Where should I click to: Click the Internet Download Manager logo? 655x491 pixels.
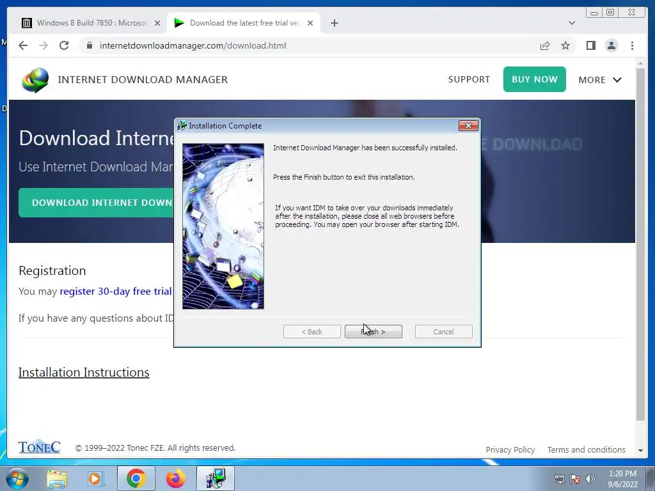tap(36, 80)
